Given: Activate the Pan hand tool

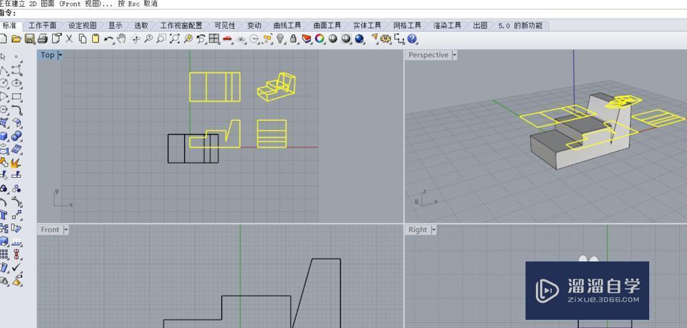Looking at the screenshot, I should [122, 39].
